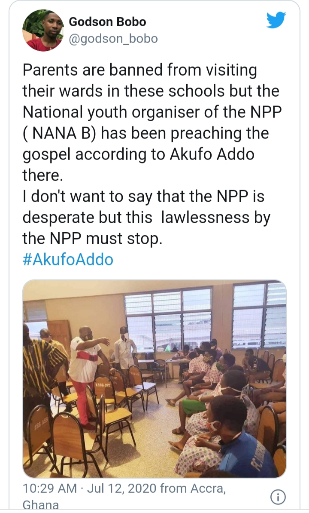Open the tweet info icon

point(278,497)
